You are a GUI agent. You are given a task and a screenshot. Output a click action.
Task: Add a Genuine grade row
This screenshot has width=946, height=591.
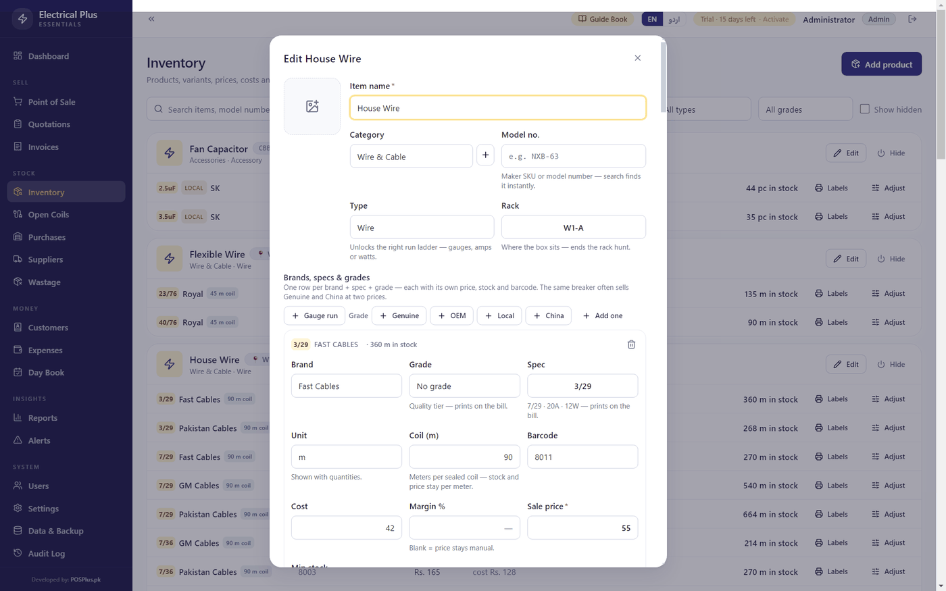pos(399,315)
